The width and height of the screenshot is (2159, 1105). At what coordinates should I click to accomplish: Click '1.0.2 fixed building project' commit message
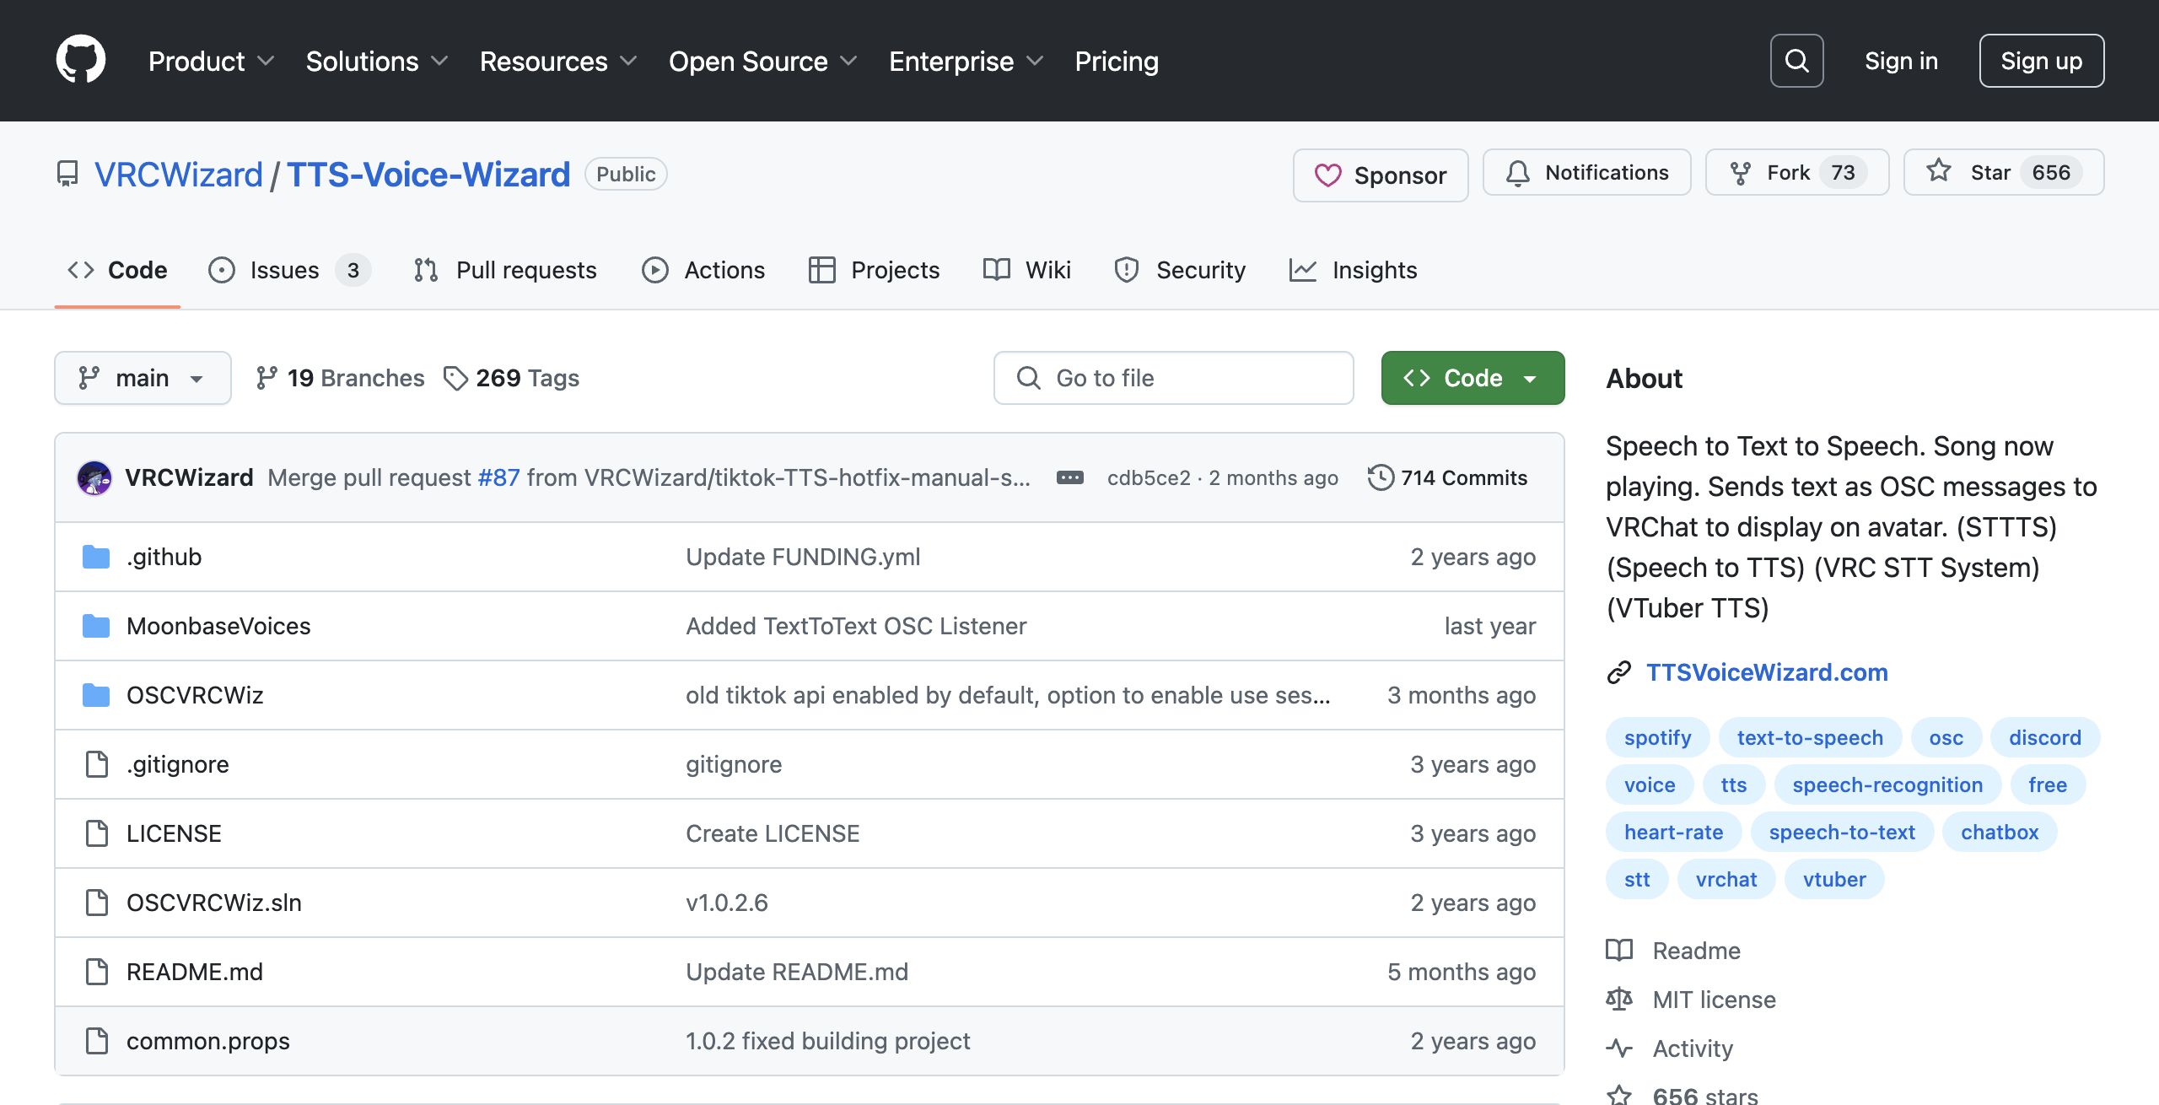(828, 1041)
